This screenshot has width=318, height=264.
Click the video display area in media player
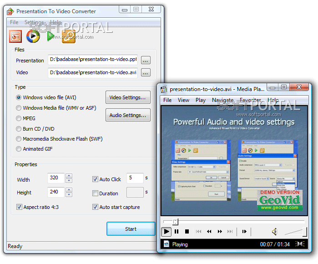(234, 161)
